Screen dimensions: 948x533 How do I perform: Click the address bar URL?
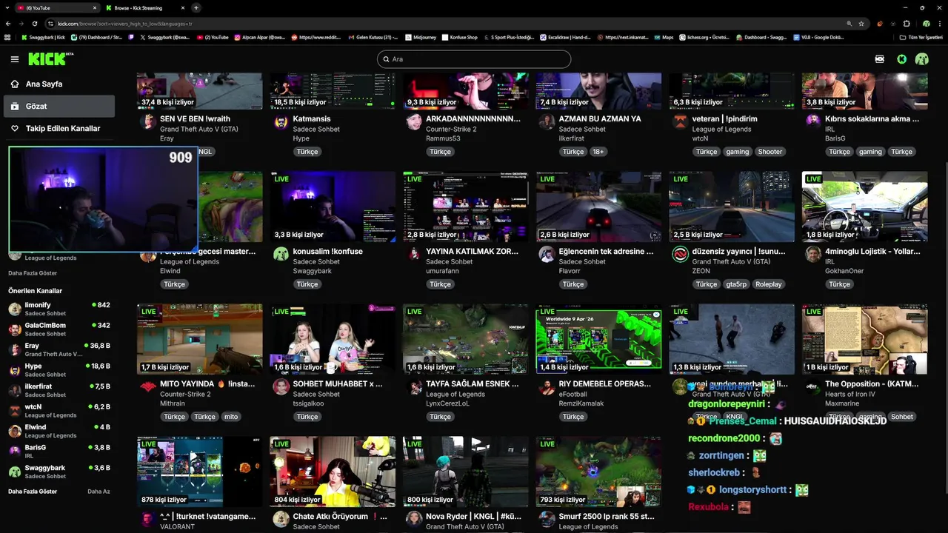124,24
